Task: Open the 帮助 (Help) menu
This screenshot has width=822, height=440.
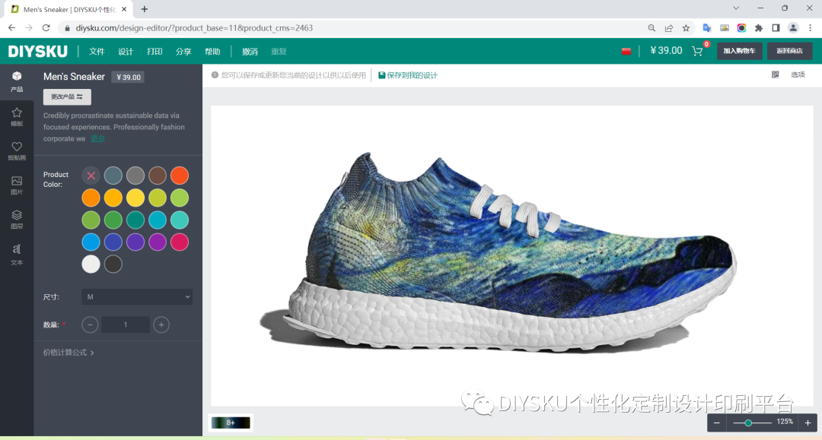Action: [x=212, y=51]
